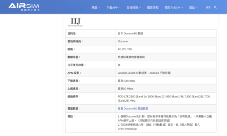Click the 網絡頻率 row label
Viewport: 227px width, 136px height.
click(x=74, y=97)
